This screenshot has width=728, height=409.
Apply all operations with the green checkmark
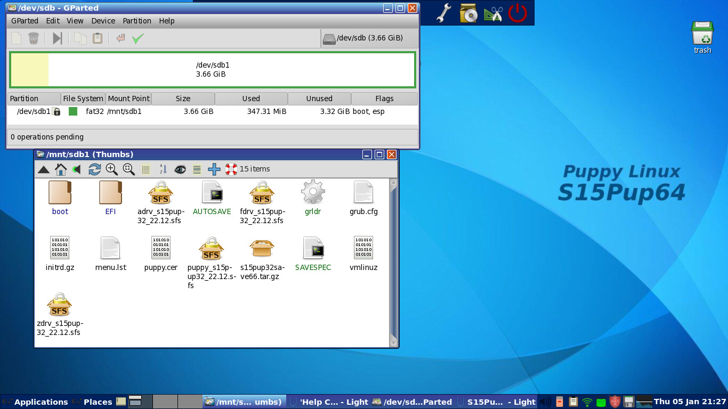coord(137,38)
